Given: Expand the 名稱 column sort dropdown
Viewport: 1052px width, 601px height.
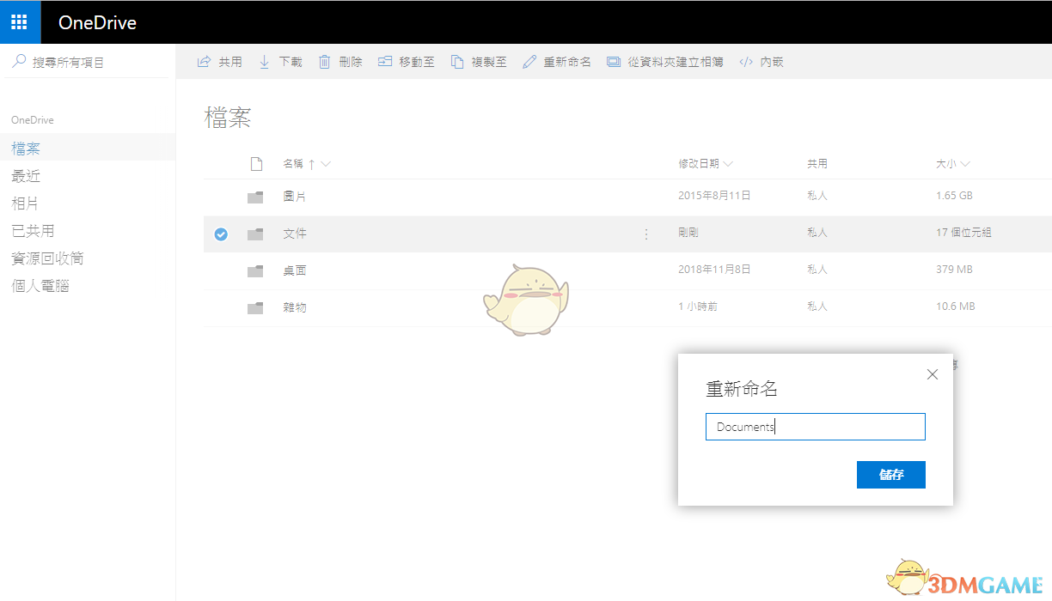Looking at the screenshot, I should (326, 164).
